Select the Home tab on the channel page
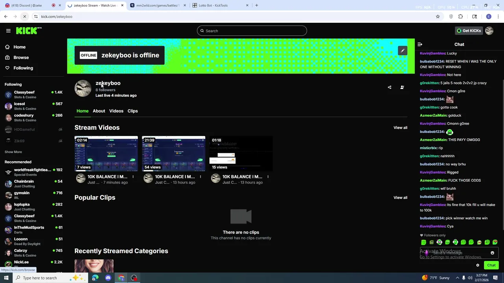 coord(82,111)
